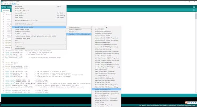
Task: Expand the Upload Speed submenu
Action: (x=39, y=29)
